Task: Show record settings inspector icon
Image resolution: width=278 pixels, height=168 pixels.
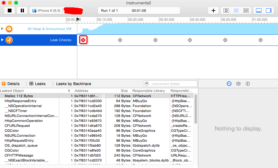Action: point(229,84)
